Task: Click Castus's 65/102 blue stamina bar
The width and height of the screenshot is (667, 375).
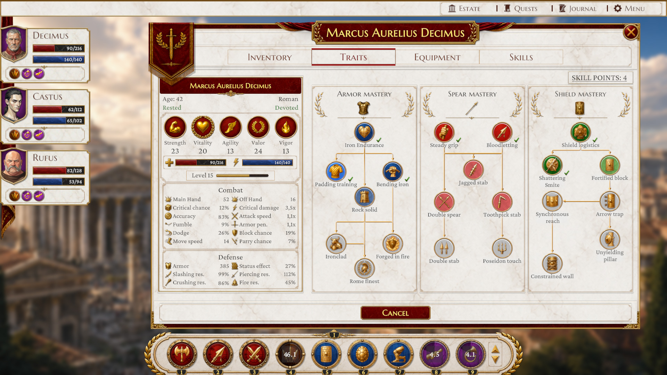Action: click(58, 120)
